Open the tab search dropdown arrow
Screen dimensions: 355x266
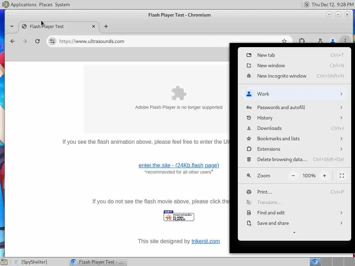coord(12,26)
